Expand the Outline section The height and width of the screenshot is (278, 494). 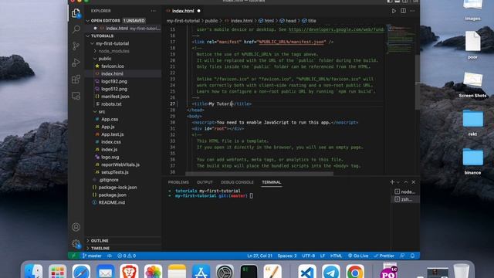[100, 240]
